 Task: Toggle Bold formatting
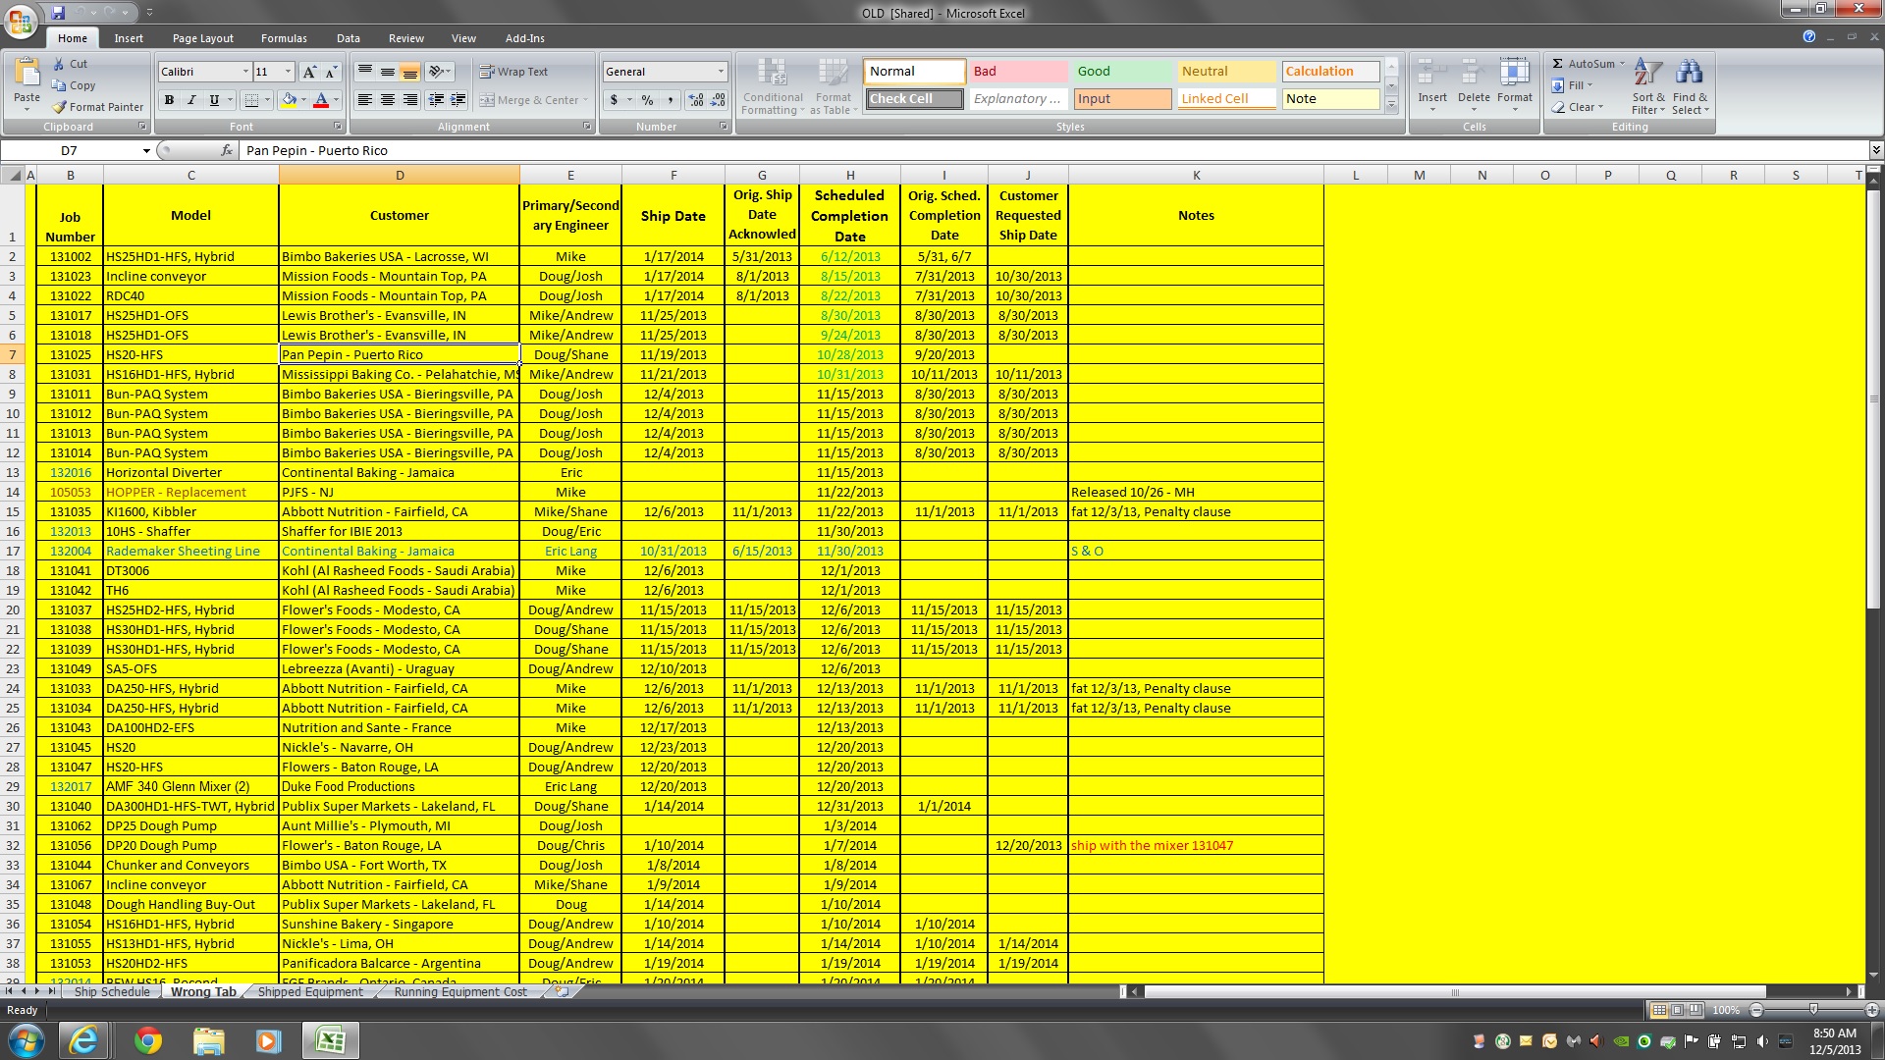[x=169, y=100]
